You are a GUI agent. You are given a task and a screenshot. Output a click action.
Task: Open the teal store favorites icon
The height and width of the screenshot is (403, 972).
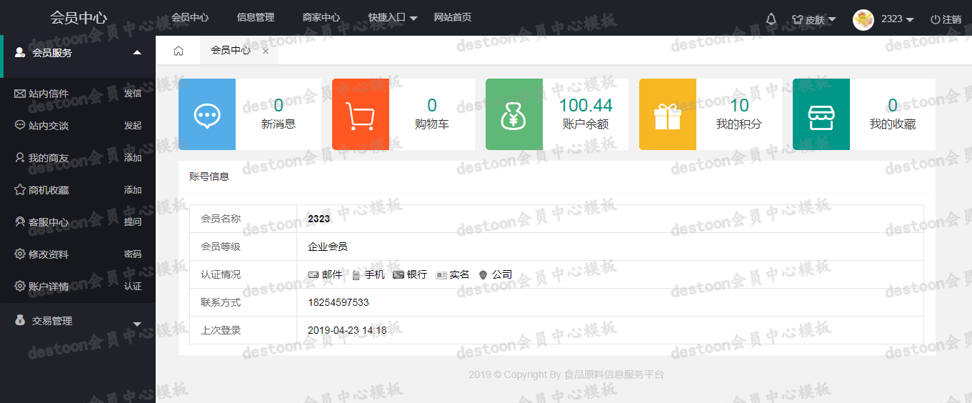click(821, 114)
